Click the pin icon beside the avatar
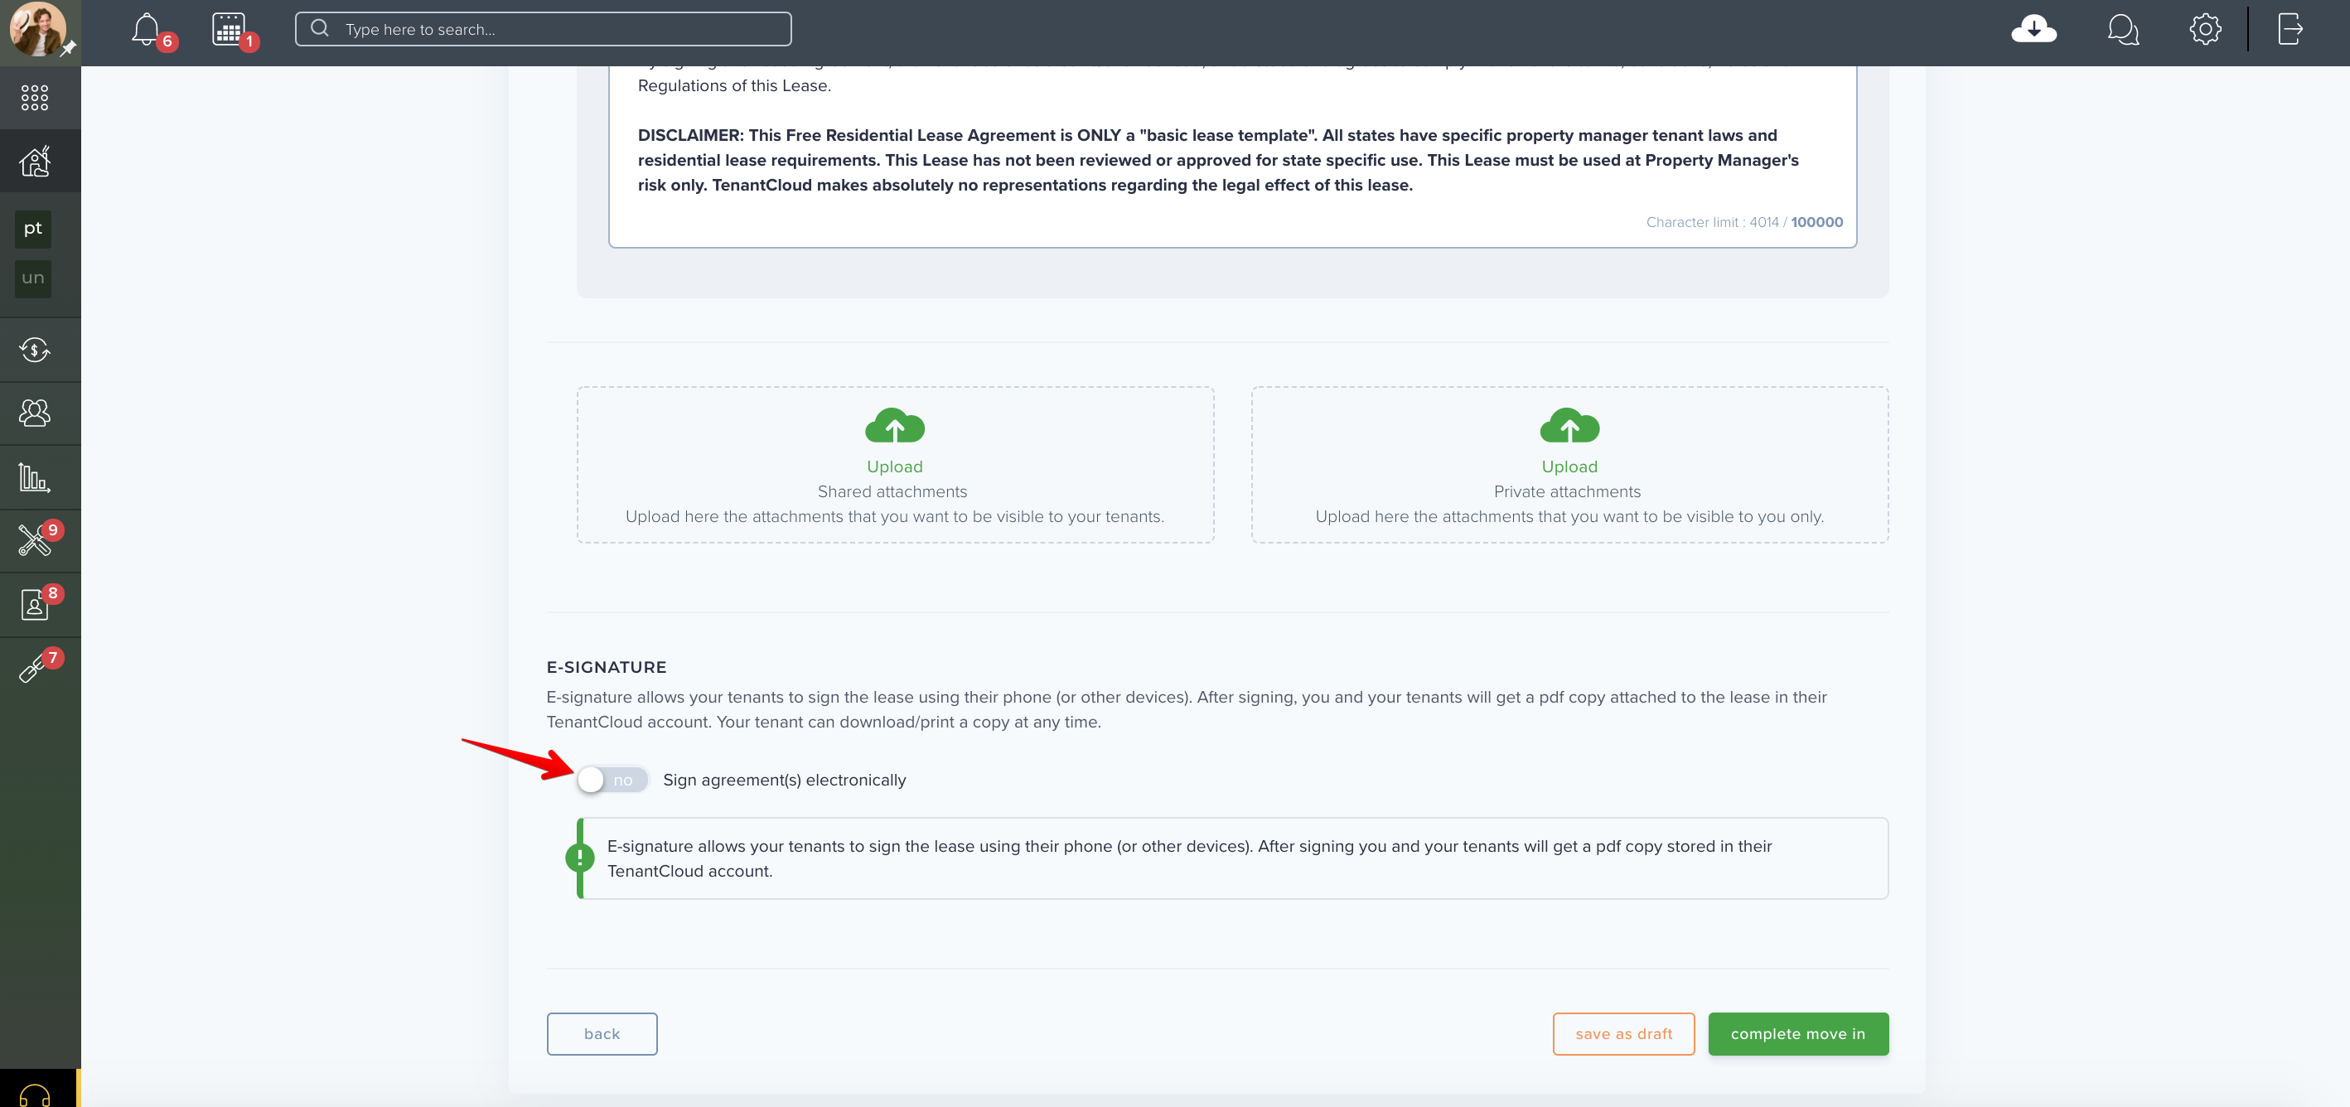Image resolution: width=2350 pixels, height=1107 pixels. [x=69, y=48]
